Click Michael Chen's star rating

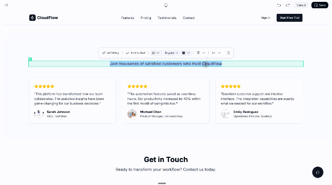[137, 87]
